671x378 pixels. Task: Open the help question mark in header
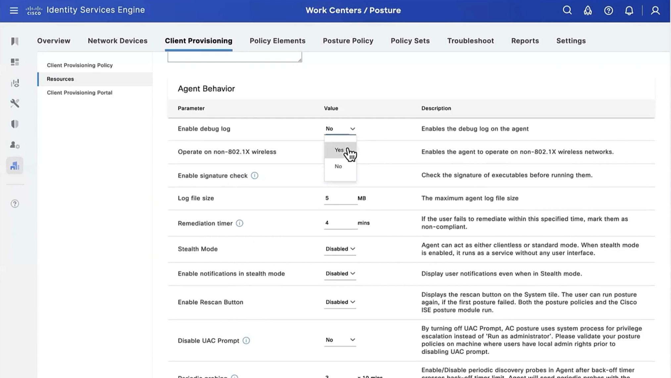[x=608, y=11]
